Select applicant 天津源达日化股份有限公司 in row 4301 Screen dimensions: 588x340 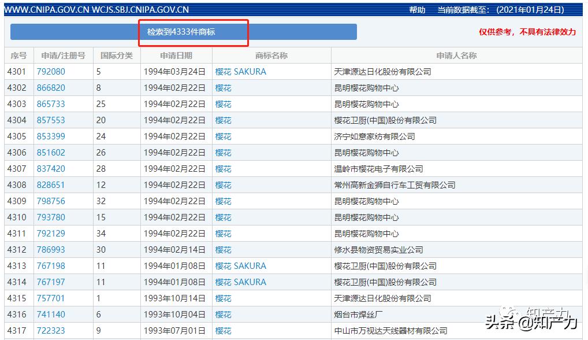point(382,72)
